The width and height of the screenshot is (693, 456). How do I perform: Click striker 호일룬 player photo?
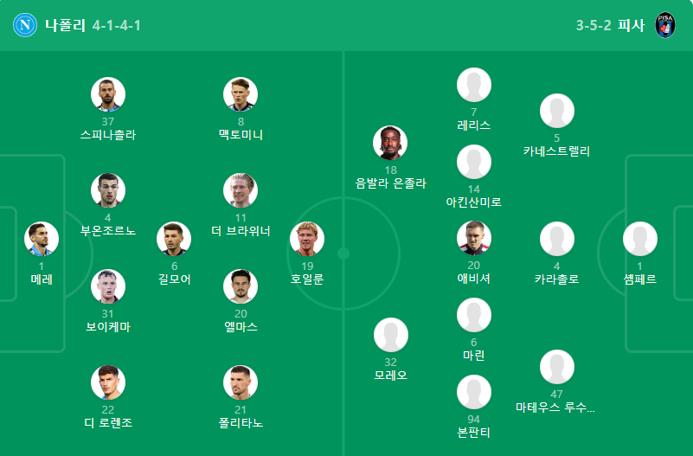tap(307, 239)
